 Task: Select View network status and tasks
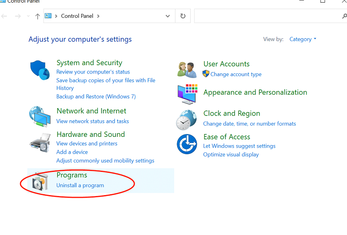[93, 121]
